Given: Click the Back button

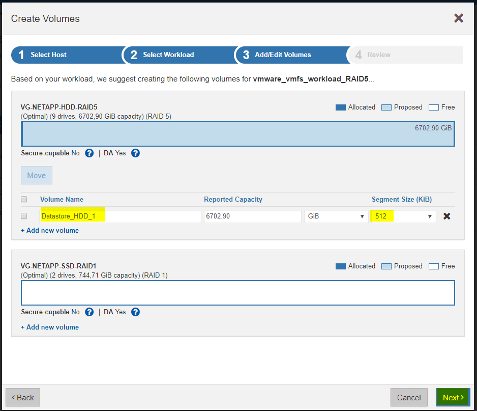Looking at the screenshot, I should [22, 397].
